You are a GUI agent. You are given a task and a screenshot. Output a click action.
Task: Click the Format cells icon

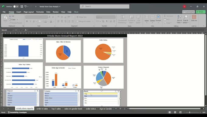(158, 17)
